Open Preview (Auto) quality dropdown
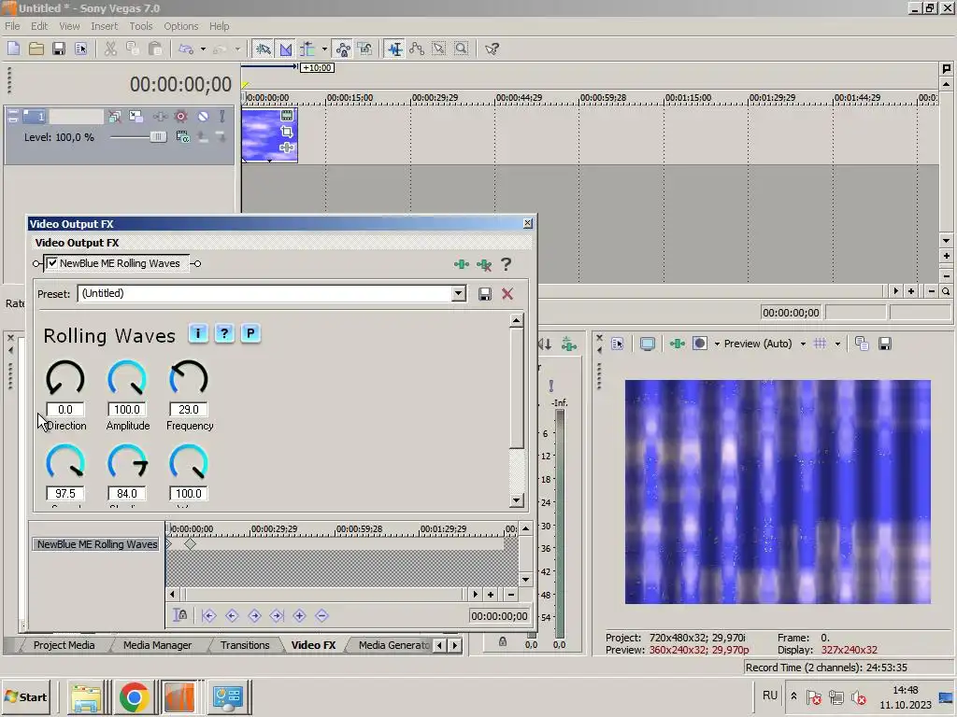The image size is (957, 717). [803, 344]
